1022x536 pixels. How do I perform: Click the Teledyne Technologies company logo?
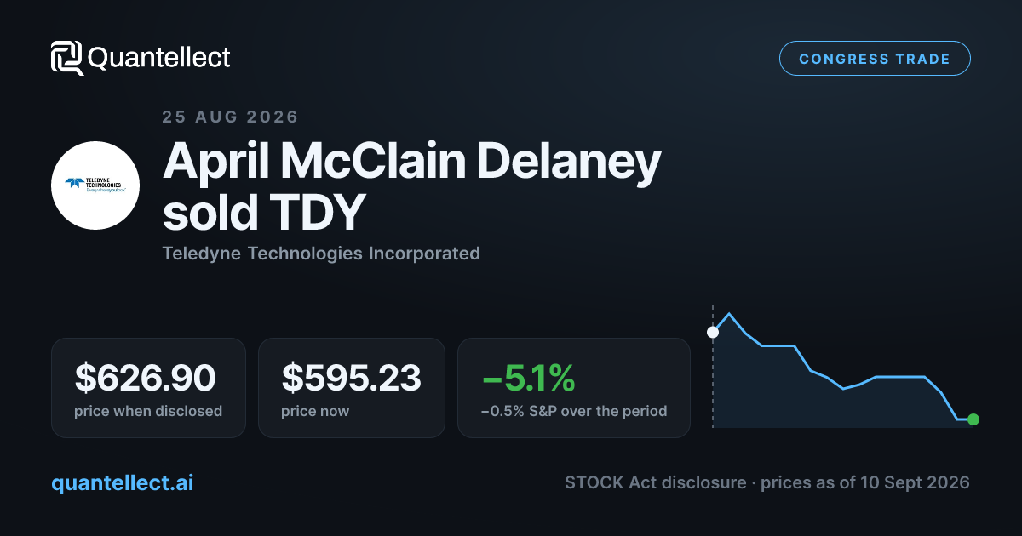pos(95,185)
